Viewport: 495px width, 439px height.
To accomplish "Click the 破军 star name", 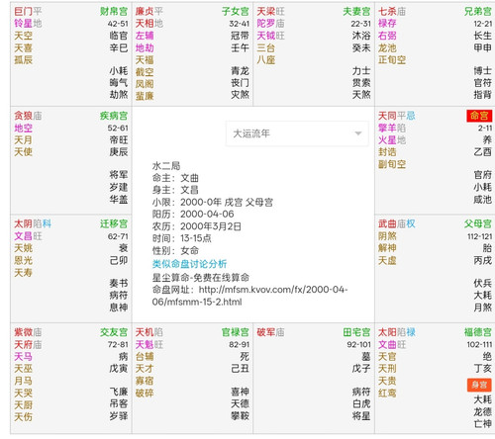I will [x=266, y=332].
